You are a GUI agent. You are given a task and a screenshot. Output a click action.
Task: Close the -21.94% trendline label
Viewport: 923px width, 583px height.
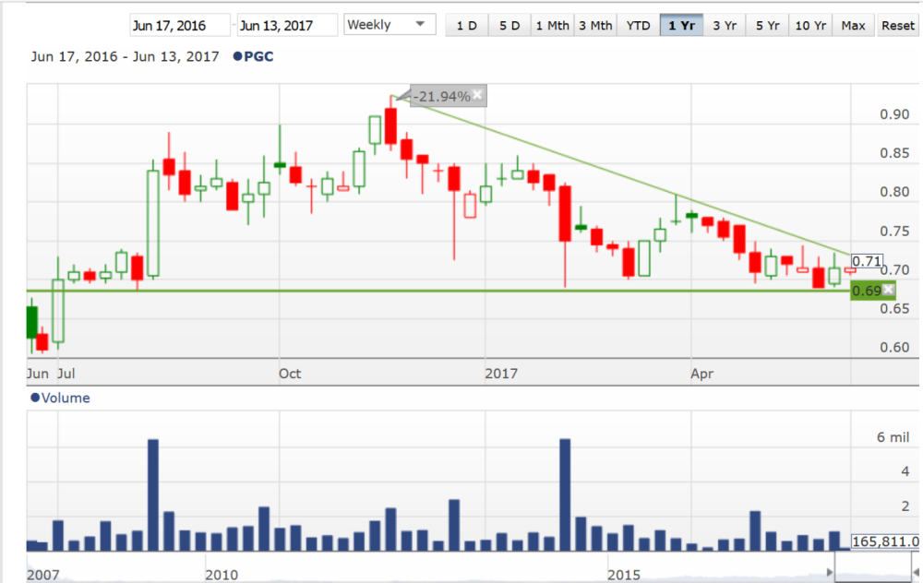[x=477, y=94]
